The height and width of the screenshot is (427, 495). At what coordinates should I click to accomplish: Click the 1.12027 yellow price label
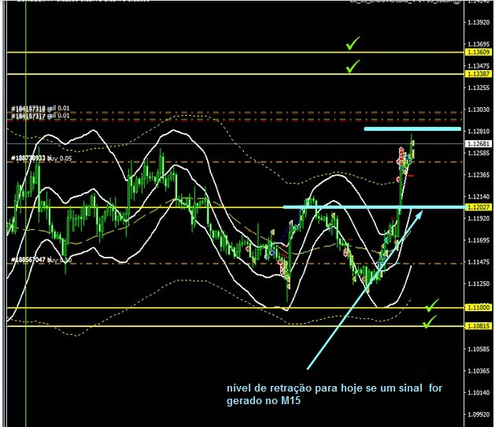coord(478,207)
